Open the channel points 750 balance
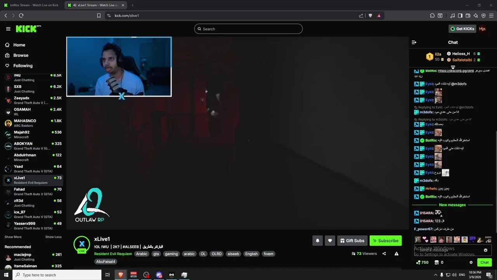This screenshot has height=280, width=497. (x=422, y=262)
